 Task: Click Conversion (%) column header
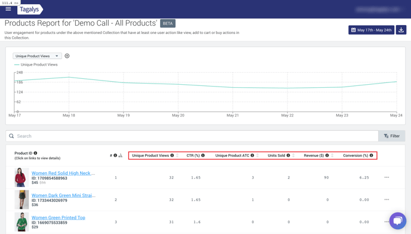coord(355,155)
